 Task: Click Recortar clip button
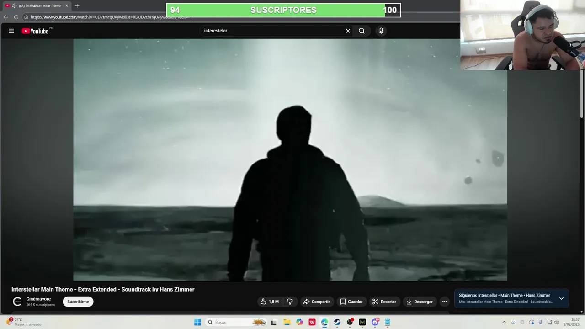tap(384, 302)
